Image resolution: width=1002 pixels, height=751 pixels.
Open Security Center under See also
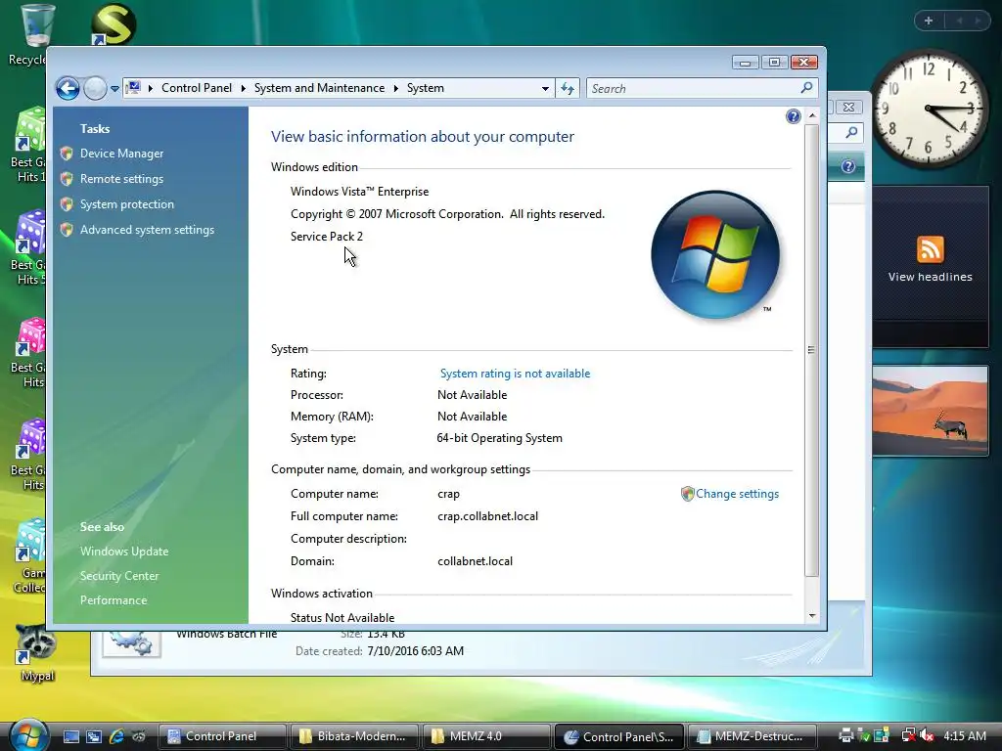click(118, 575)
